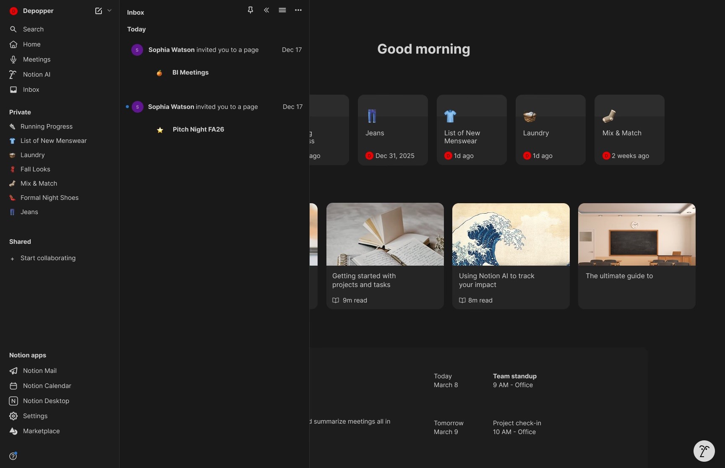
Task: Open the BI Meetings page invitation
Action: pyautogui.click(x=190, y=72)
